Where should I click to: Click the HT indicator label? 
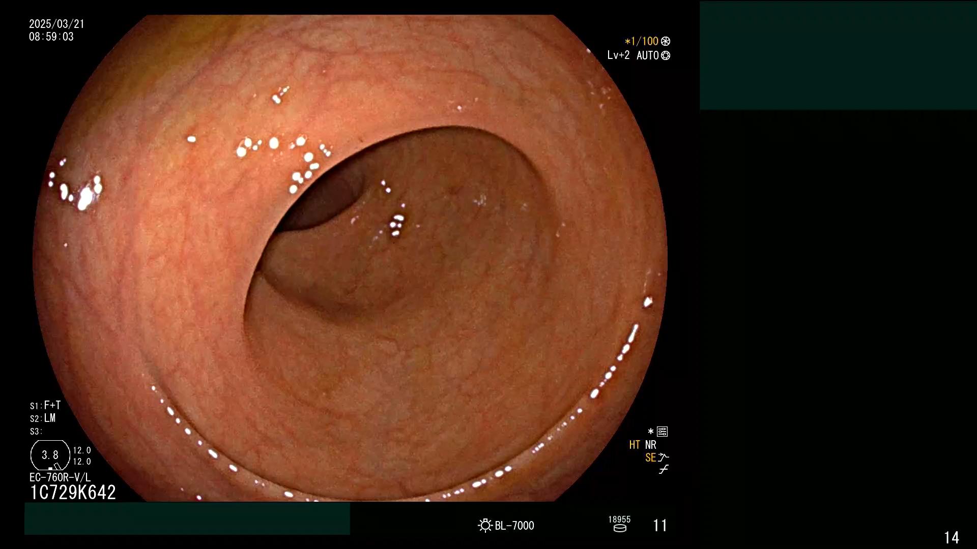click(635, 445)
